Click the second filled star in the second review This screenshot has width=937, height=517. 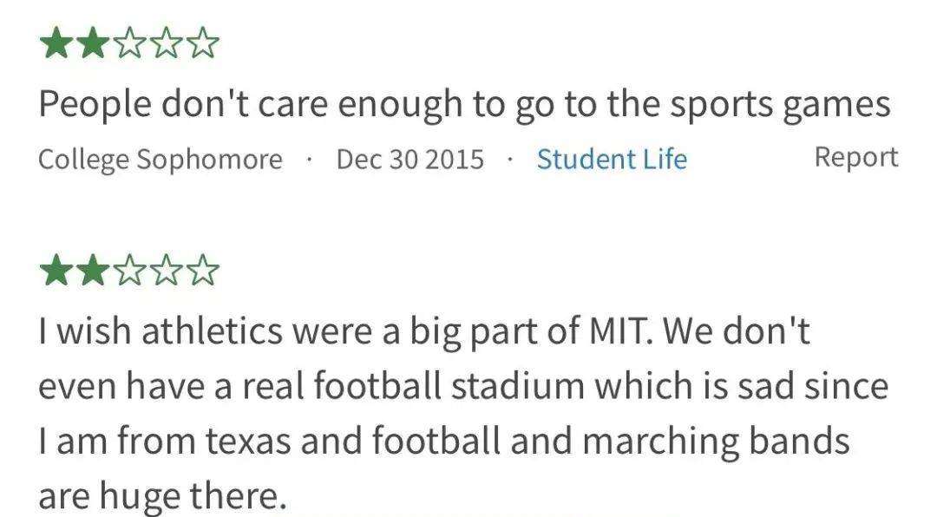click(92, 270)
